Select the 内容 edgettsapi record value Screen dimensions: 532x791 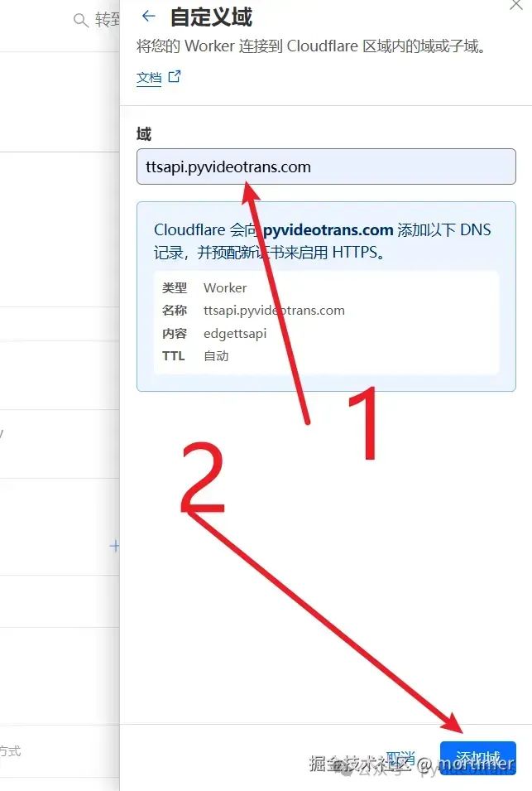235,334
